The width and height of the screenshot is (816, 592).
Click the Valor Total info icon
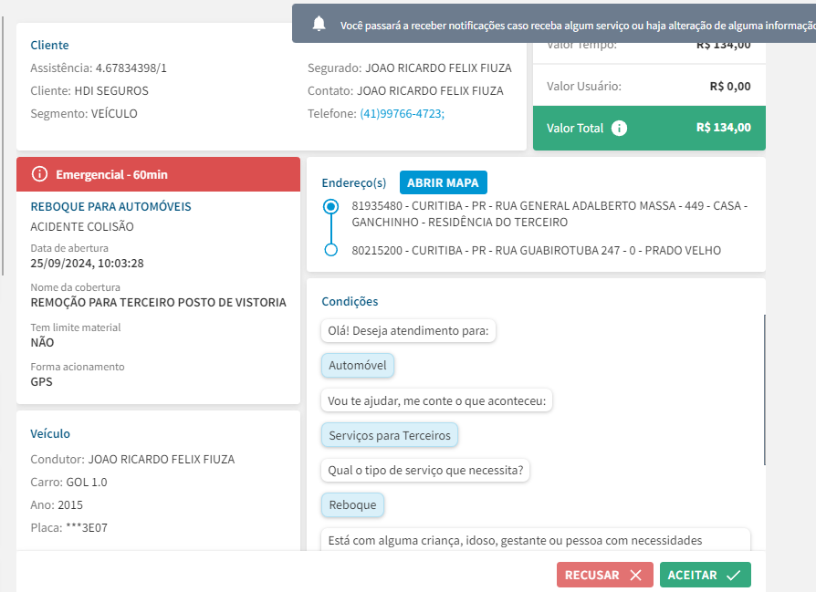[619, 128]
